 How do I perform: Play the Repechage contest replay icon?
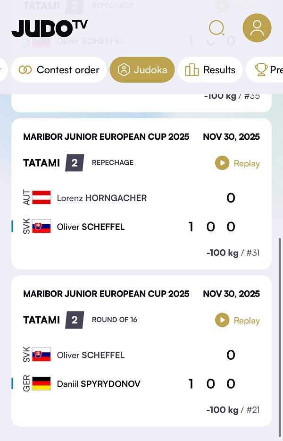222,163
